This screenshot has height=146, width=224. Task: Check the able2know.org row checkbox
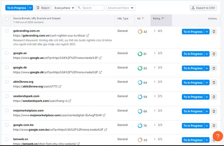pos(7,82)
